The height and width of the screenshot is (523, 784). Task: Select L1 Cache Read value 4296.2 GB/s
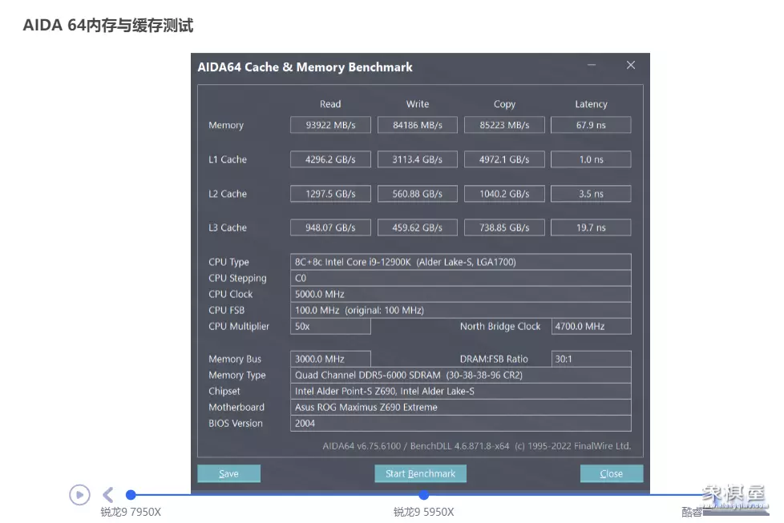[330, 159]
